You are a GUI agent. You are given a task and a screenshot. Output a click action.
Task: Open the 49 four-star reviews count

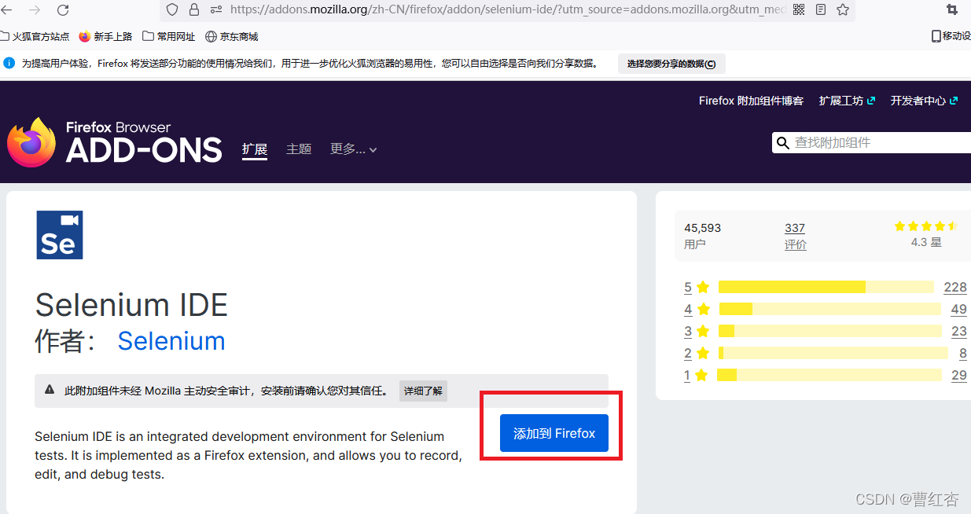pyautogui.click(x=958, y=309)
